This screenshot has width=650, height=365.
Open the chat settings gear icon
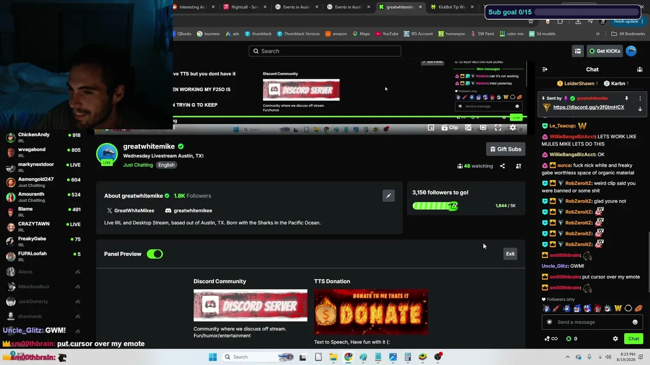point(615,339)
